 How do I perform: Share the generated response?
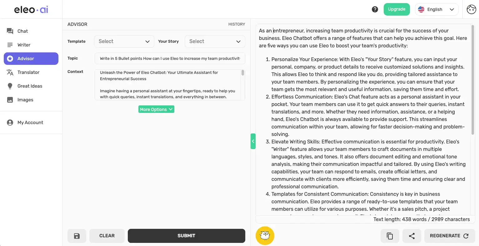coord(412,236)
